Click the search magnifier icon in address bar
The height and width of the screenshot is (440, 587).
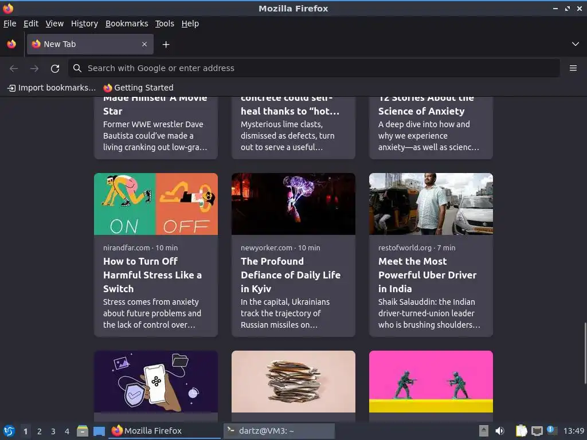tap(77, 68)
